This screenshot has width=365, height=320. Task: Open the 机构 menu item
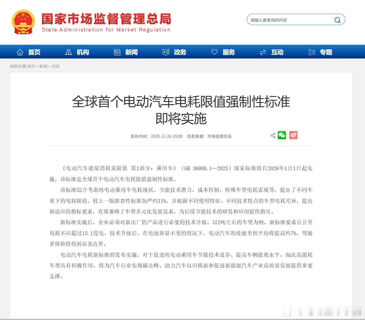83,52
